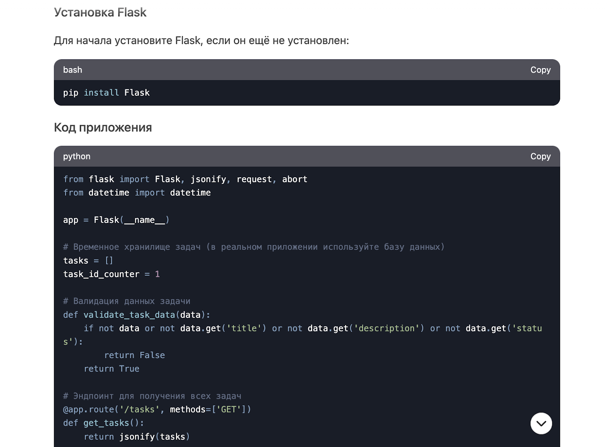Click the Flask import statement line
Screen dimensions: 608x447
pos(185,179)
